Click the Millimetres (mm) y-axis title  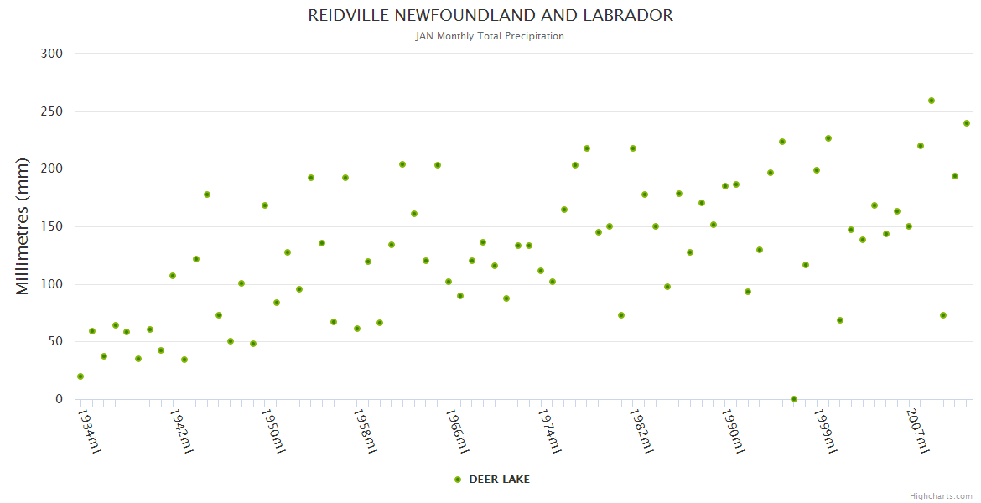23,226
